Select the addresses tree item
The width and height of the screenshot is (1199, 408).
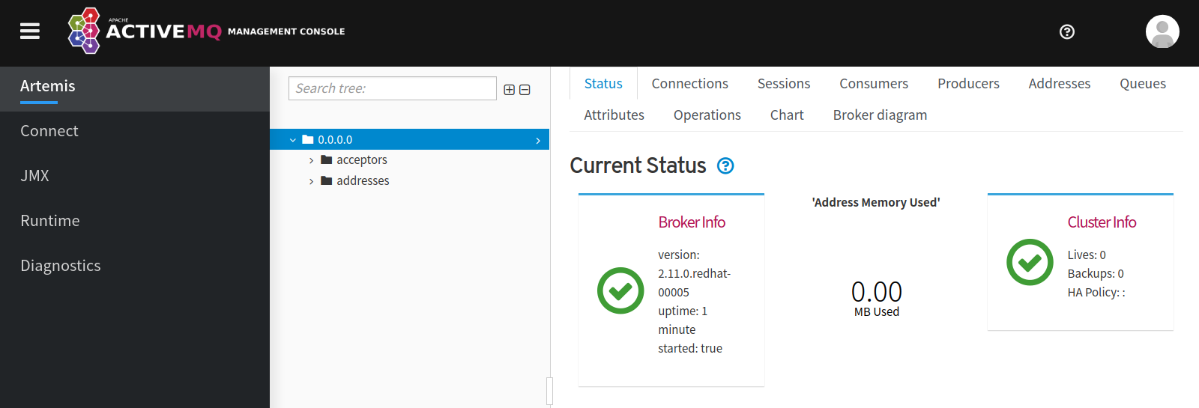[x=363, y=181]
